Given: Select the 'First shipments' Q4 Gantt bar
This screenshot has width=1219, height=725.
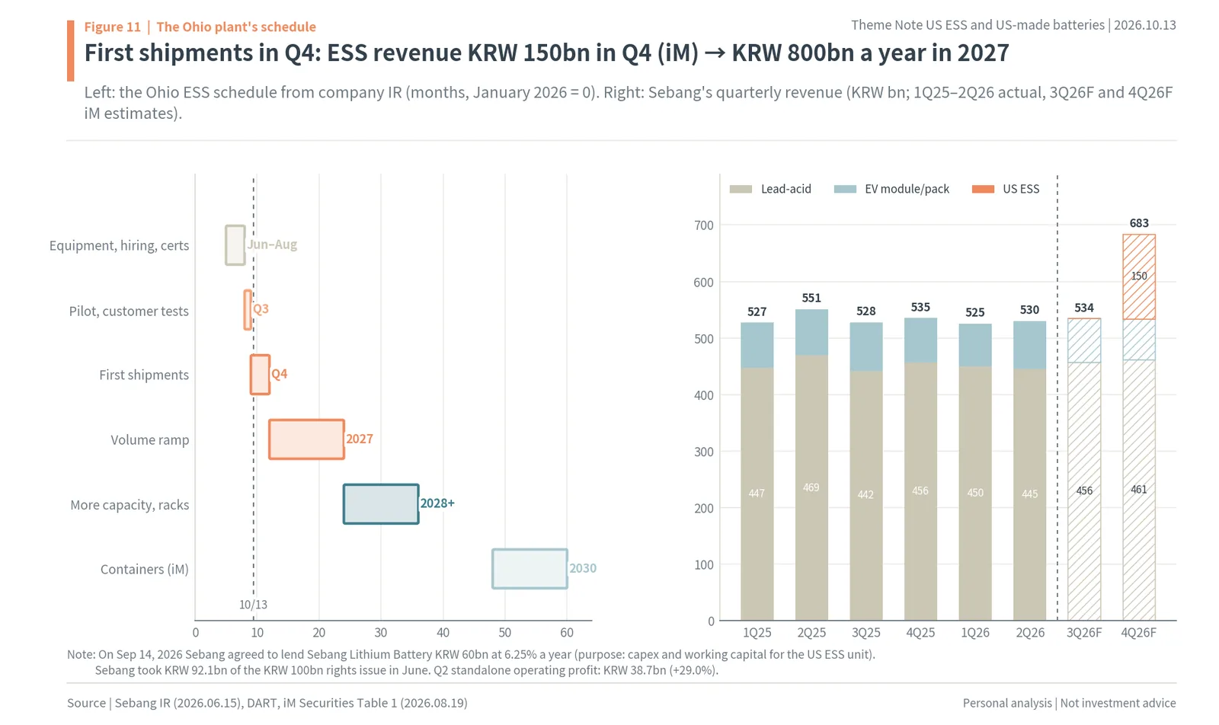Looking at the screenshot, I should 260,375.
